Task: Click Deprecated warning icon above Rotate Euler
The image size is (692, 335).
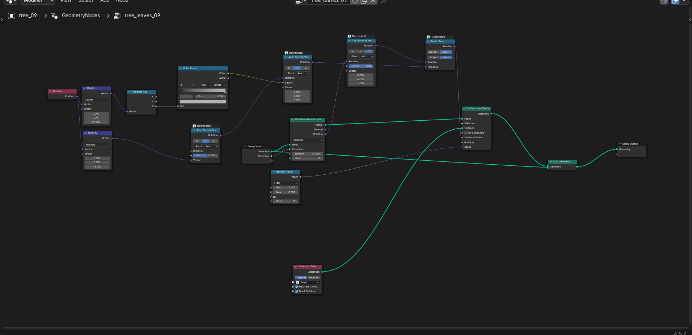Action: pyautogui.click(x=428, y=37)
